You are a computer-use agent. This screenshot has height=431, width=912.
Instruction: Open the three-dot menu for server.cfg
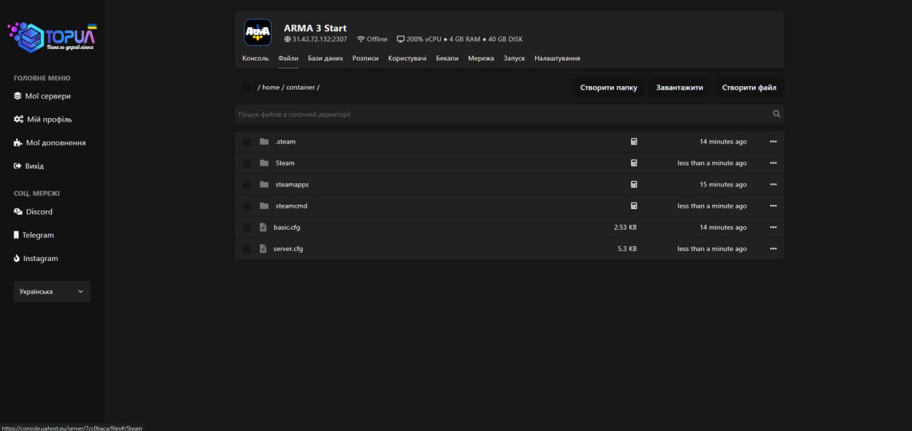[x=773, y=249]
